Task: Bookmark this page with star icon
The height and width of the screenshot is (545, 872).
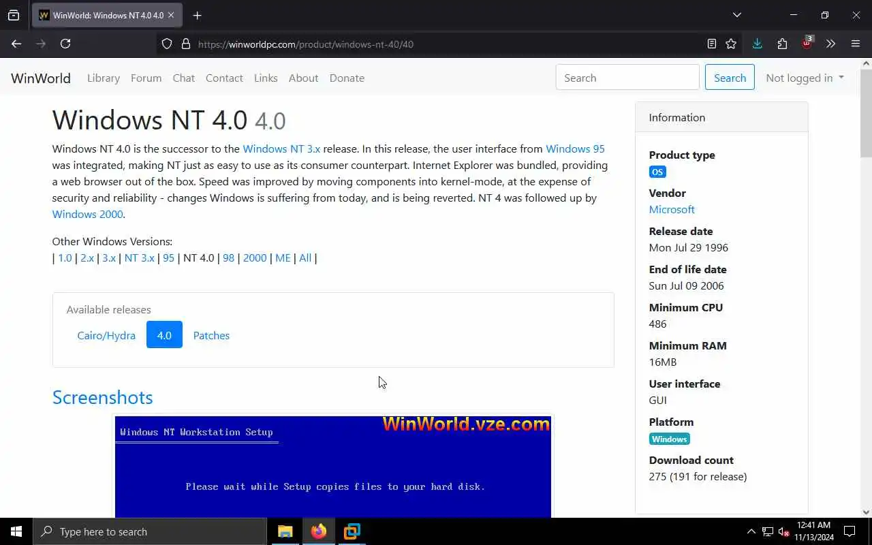Action: 731,44
